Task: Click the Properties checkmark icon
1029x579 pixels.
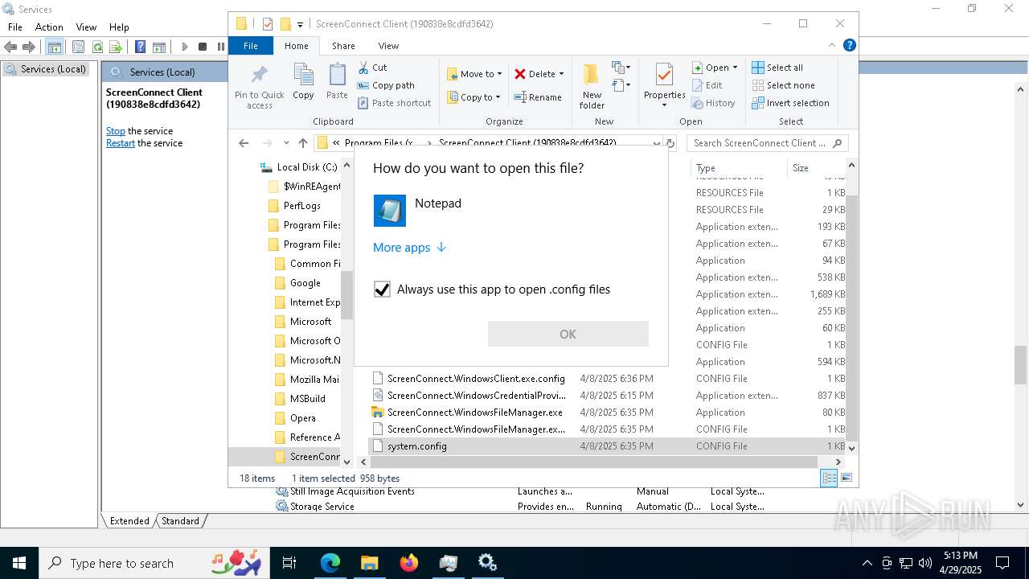Action: pyautogui.click(x=664, y=75)
